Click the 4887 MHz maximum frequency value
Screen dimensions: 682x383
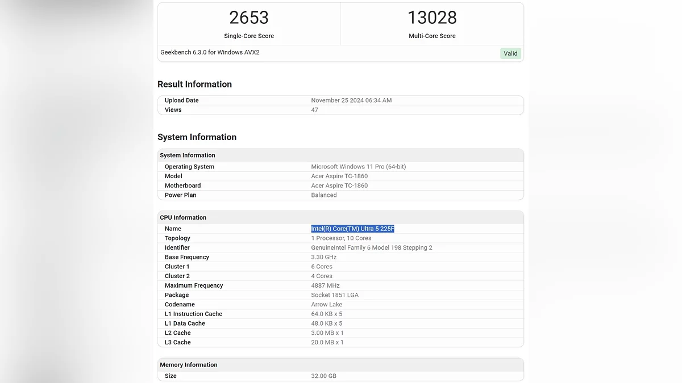coord(325,285)
